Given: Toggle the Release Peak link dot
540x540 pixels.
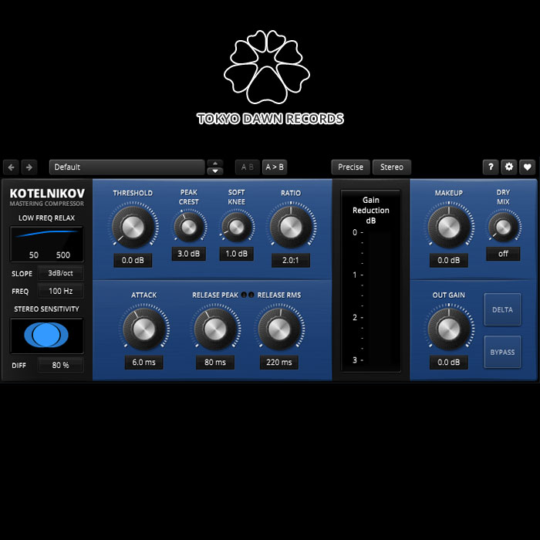Looking at the screenshot, I should tap(245, 295).
